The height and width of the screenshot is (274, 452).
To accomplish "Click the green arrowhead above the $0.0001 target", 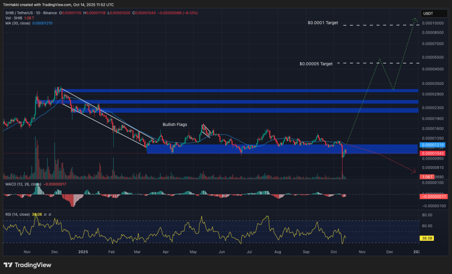I will (x=414, y=19).
